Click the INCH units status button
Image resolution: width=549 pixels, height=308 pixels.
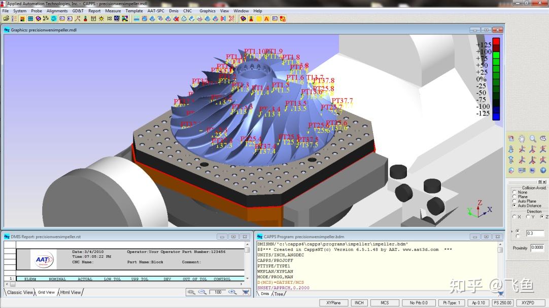tap(359, 303)
